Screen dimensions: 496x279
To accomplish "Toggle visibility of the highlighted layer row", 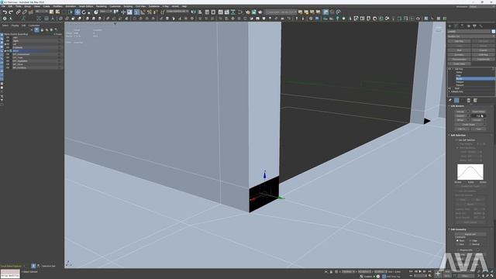I will (x=8, y=50).
